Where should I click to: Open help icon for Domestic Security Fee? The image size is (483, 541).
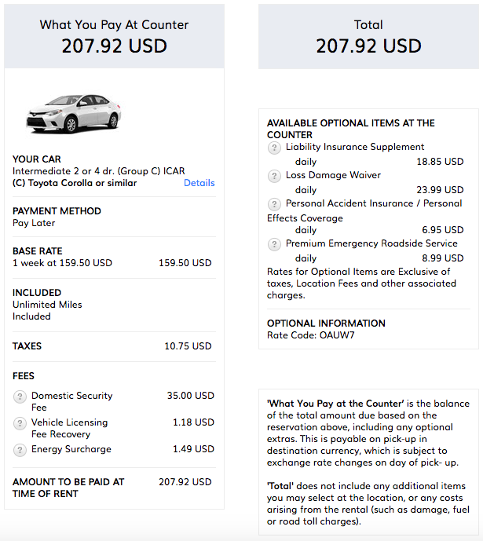tap(20, 397)
